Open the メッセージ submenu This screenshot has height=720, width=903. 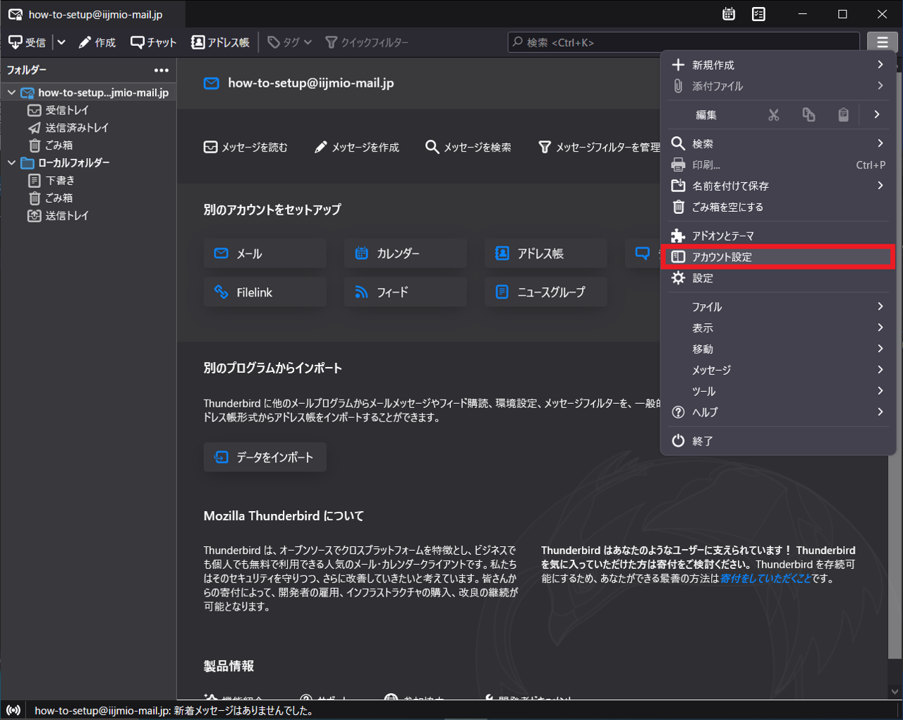[x=778, y=370]
